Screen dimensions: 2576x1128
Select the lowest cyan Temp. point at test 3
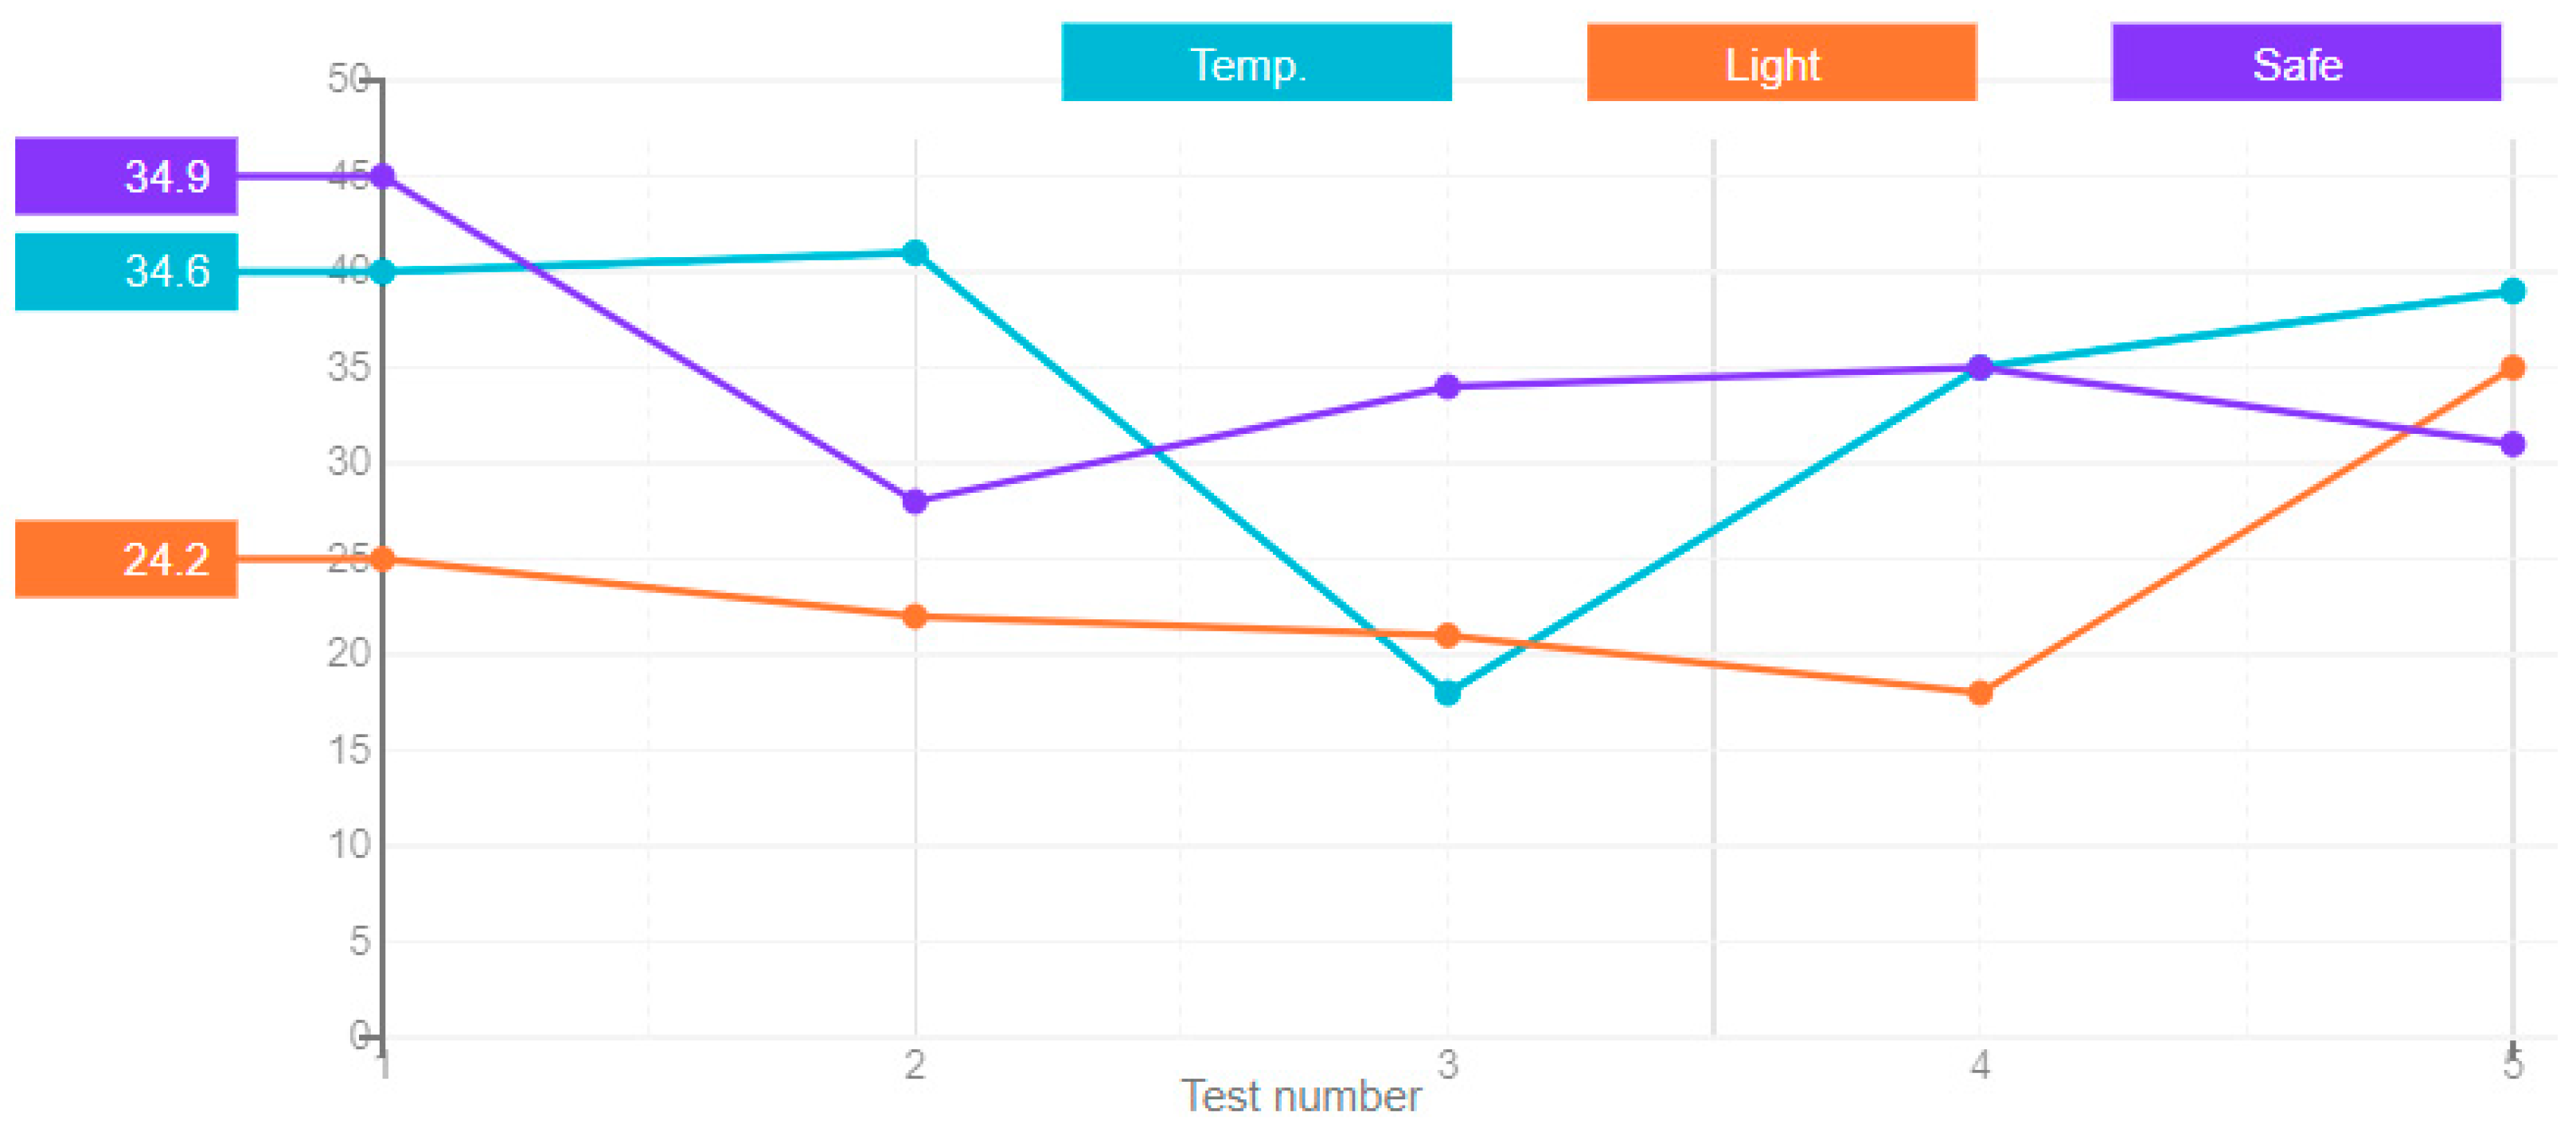coord(1447,692)
